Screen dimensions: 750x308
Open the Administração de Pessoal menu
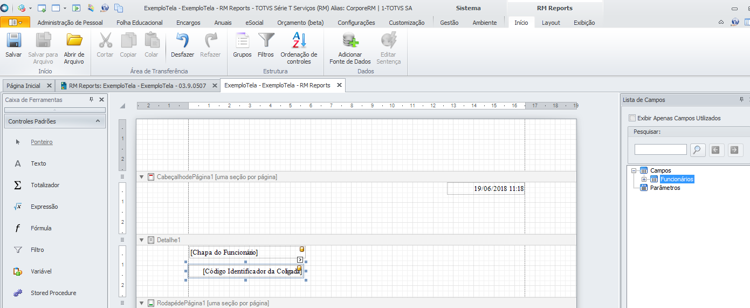(x=70, y=23)
